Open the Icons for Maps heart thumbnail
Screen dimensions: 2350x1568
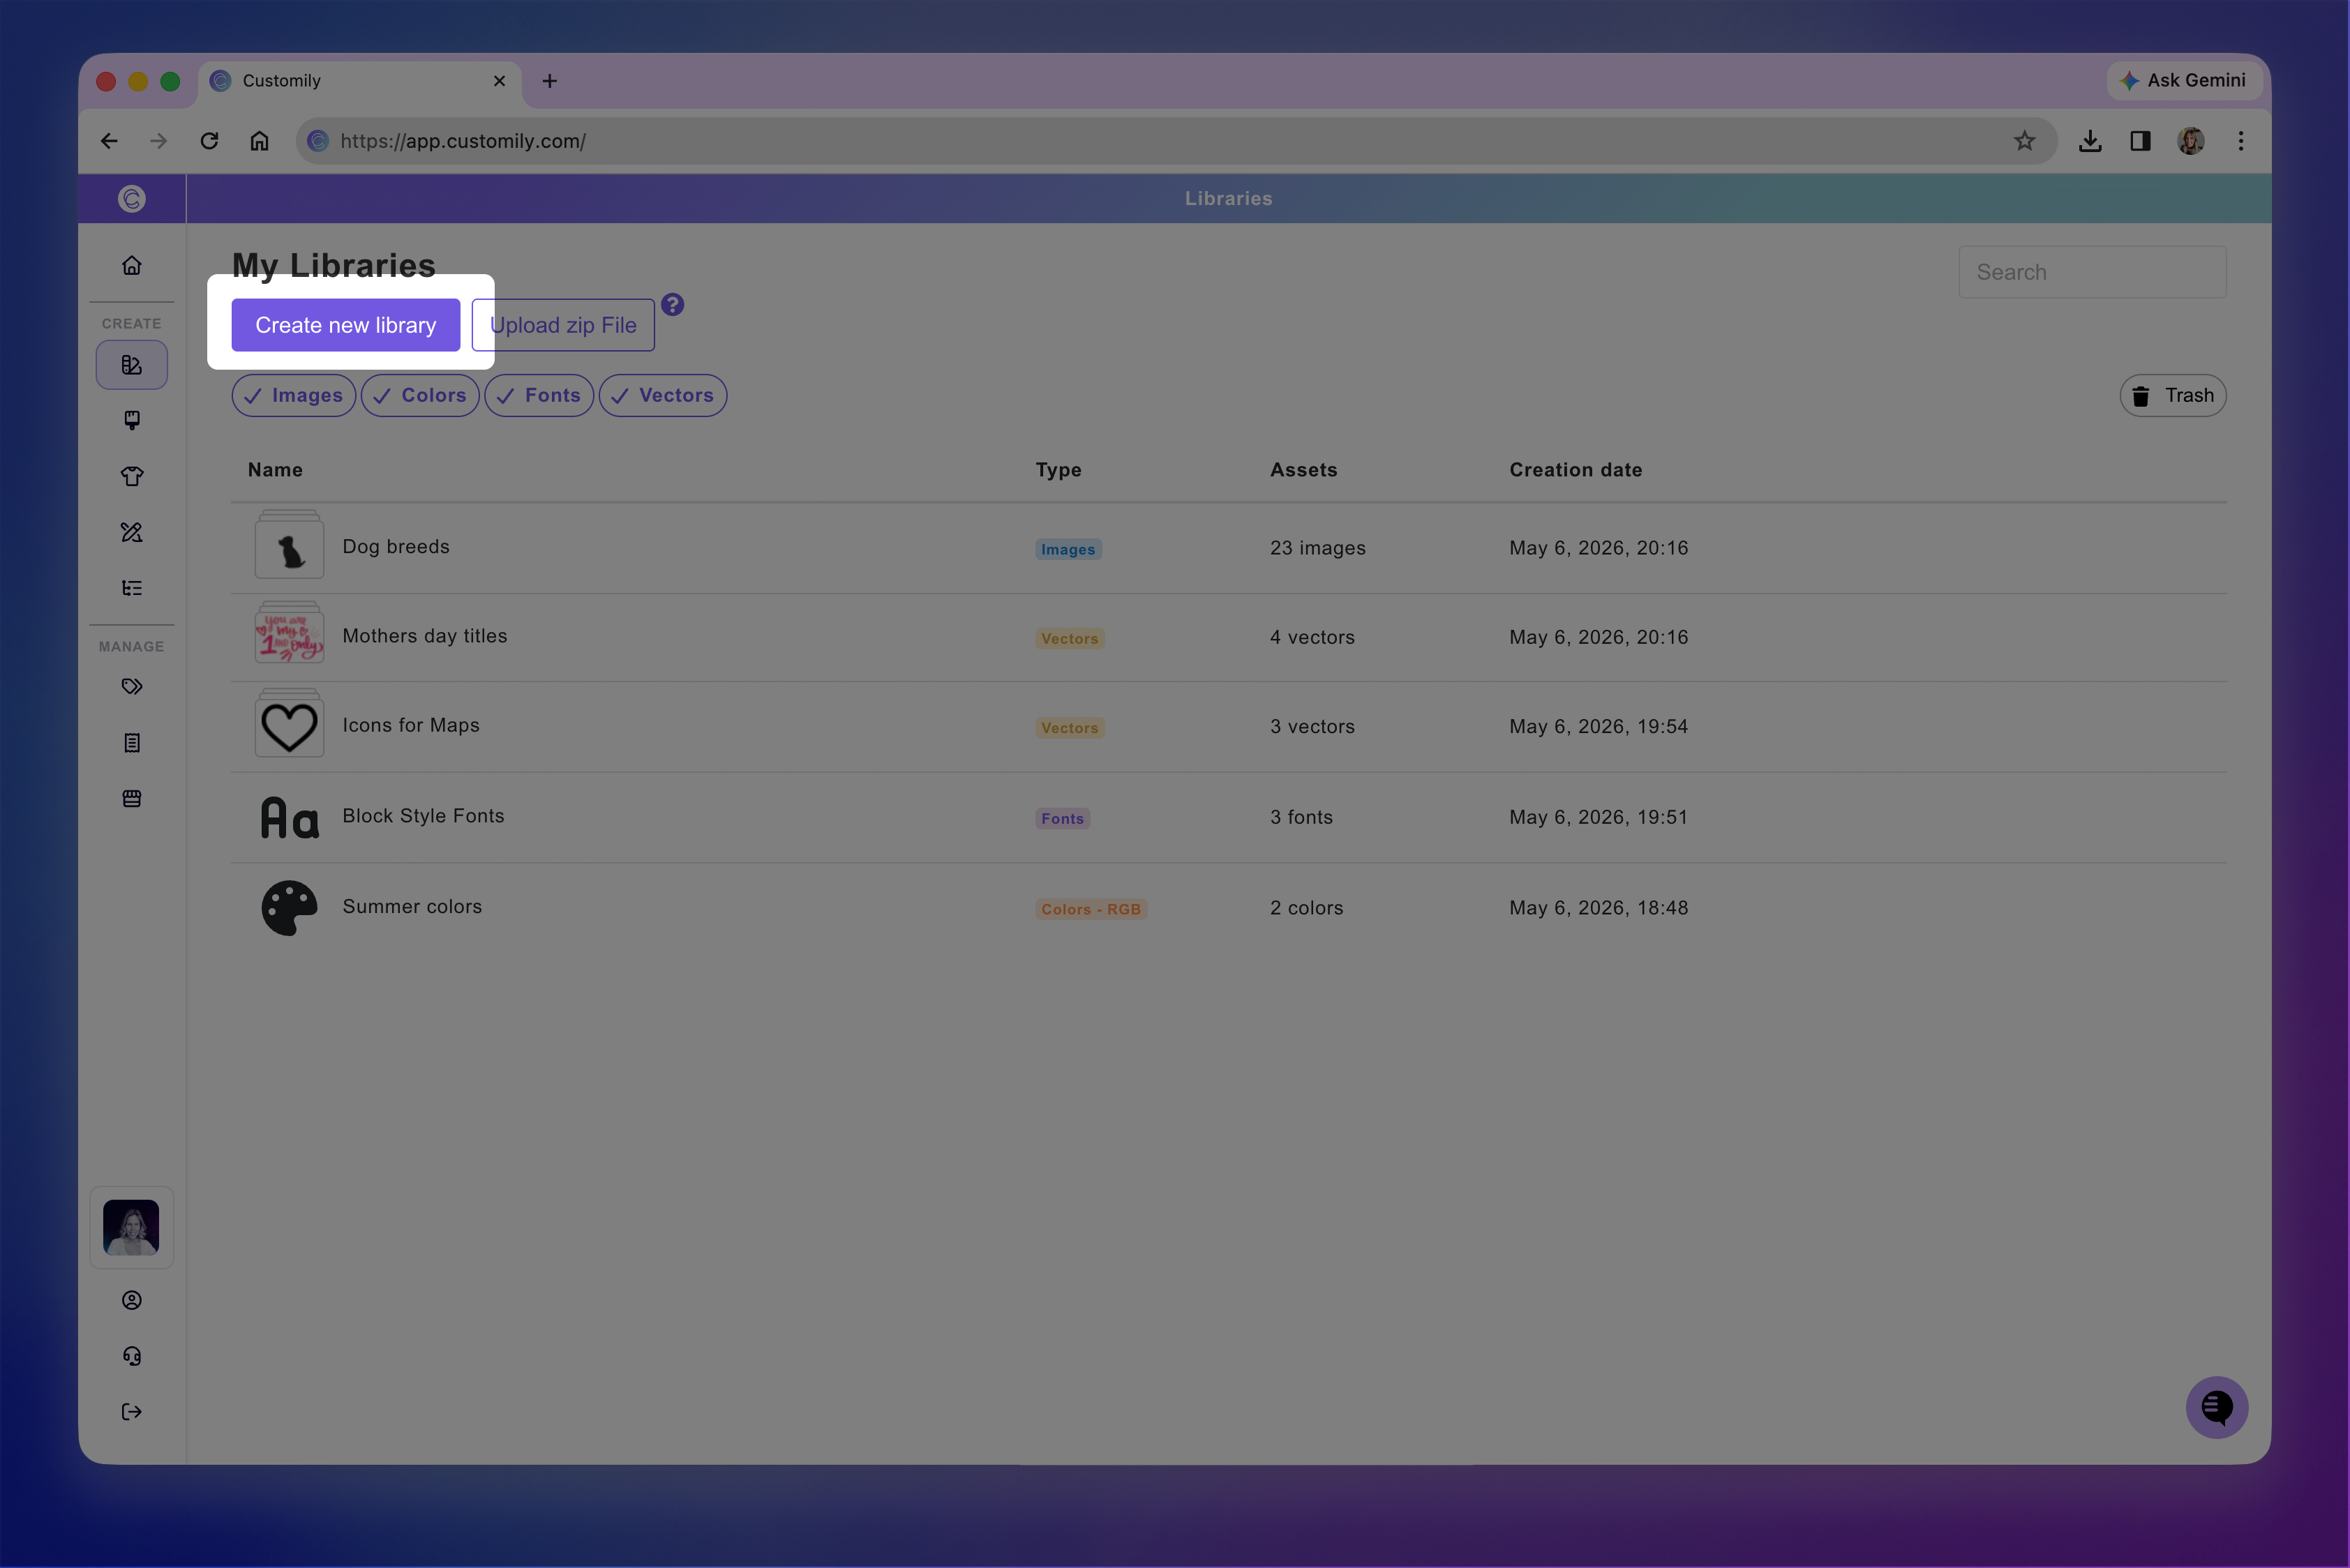[x=289, y=723]
